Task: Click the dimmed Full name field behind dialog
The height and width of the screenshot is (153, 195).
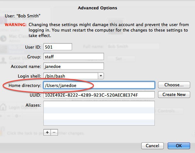Action: pos(129,46)
